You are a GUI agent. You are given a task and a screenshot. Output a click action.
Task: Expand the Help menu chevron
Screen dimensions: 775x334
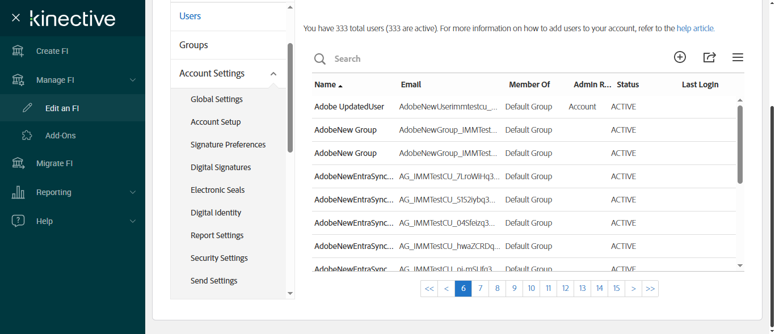pyautogui.click(x=133, y=221)
